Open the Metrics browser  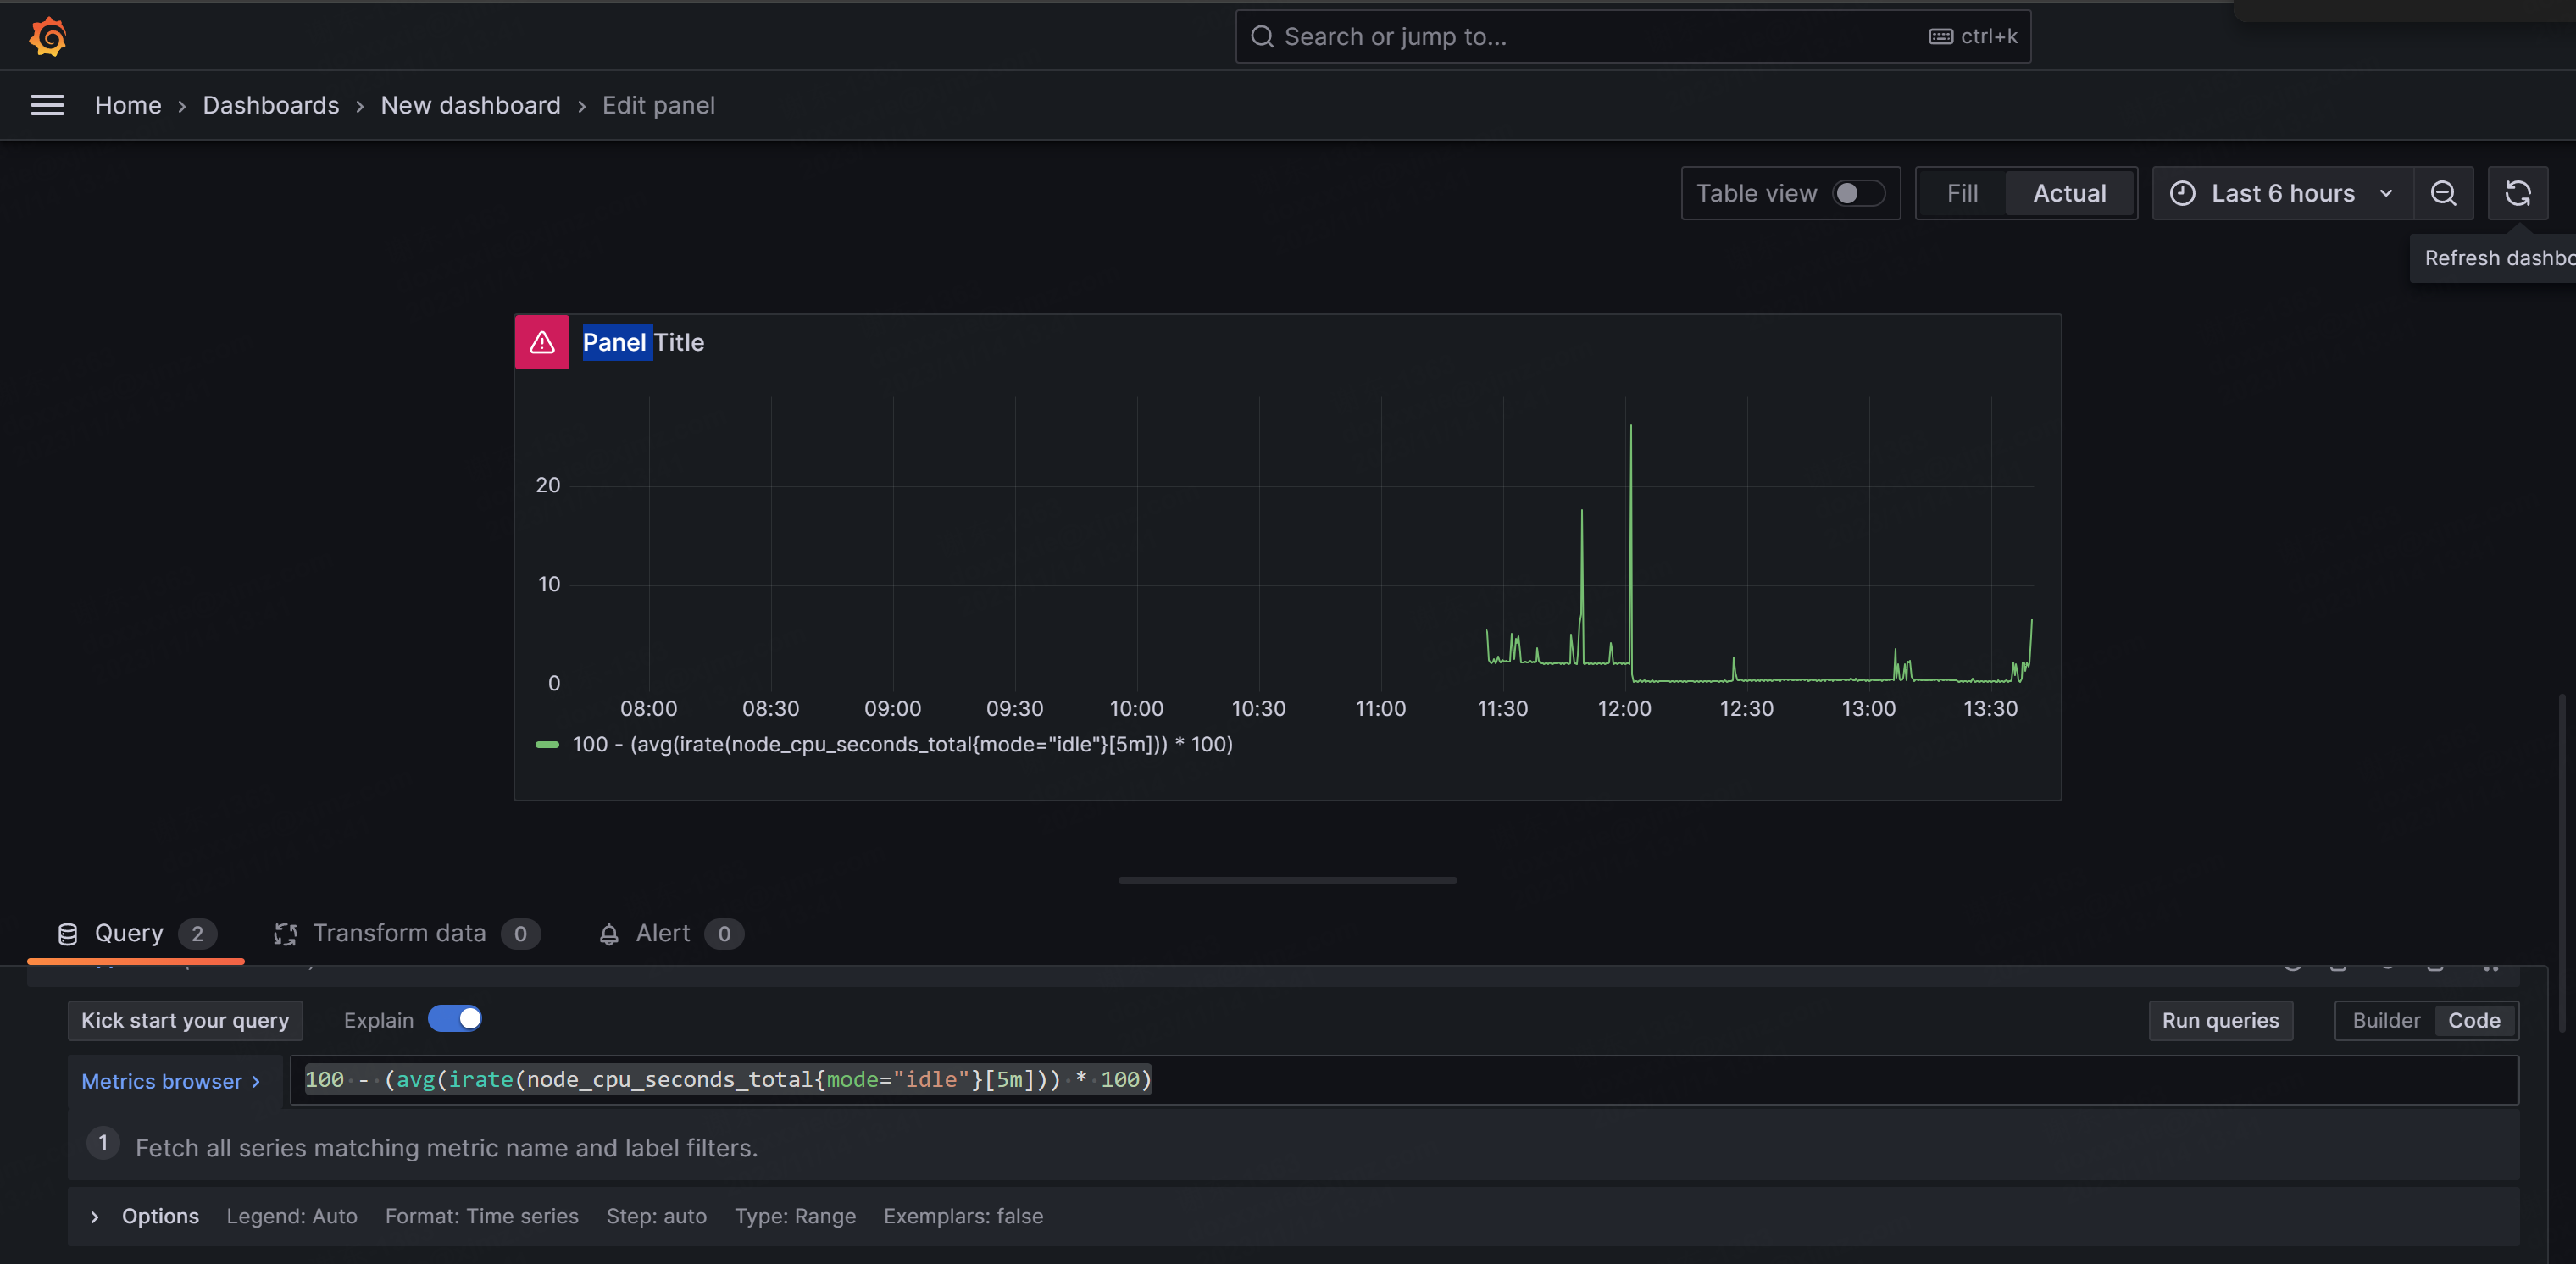click(171, 1081)
